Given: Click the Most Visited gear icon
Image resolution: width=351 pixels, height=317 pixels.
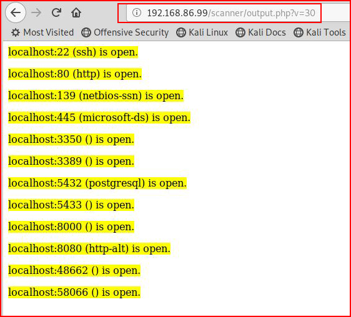Looking at the screenshot, I should pos(16,32).
